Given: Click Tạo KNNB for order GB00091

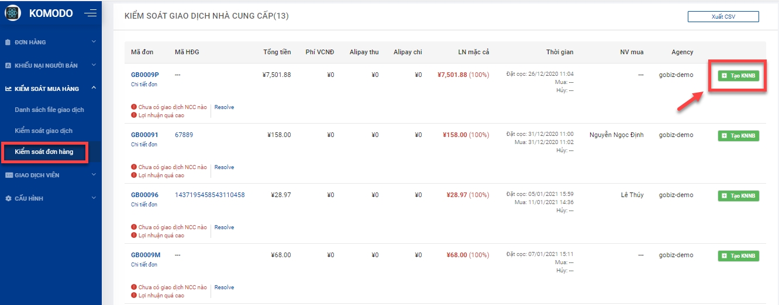Looking at the screenshot, I should point(738,135).
